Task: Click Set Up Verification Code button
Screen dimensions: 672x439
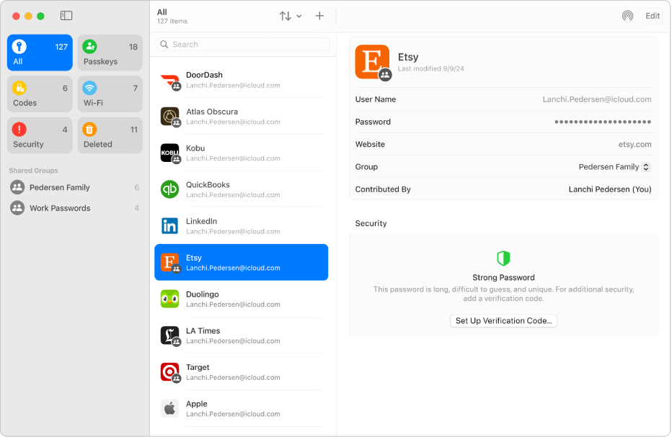Action: coord(503,321)
